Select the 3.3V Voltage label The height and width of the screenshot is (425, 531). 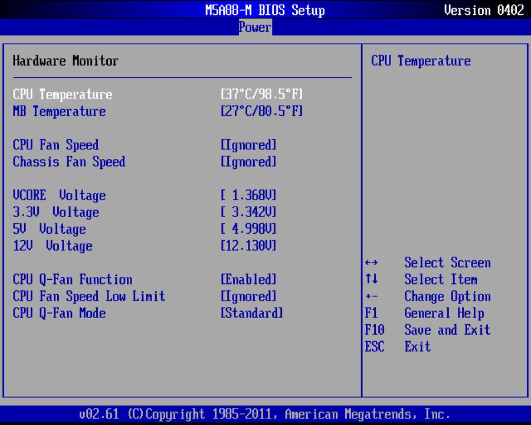(56, 212)
